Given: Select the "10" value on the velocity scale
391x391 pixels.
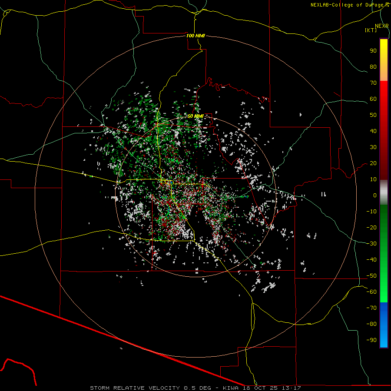Looking at the screenshot, I should (373, 179).
